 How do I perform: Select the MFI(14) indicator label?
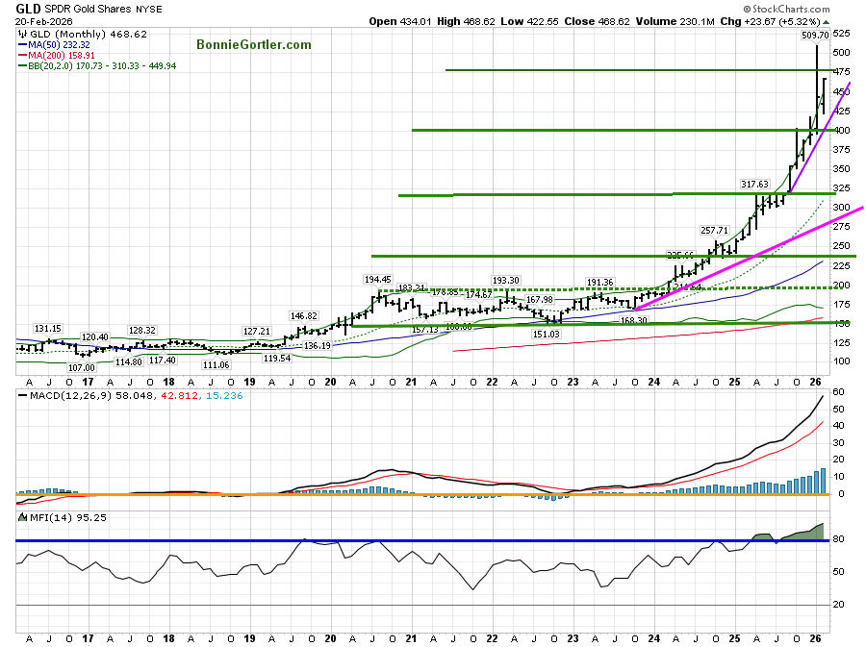pos(41,516)
